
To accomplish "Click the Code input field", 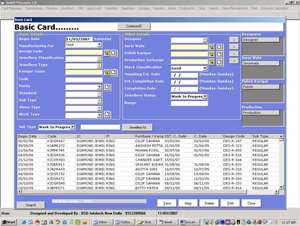I will [83, 80].
